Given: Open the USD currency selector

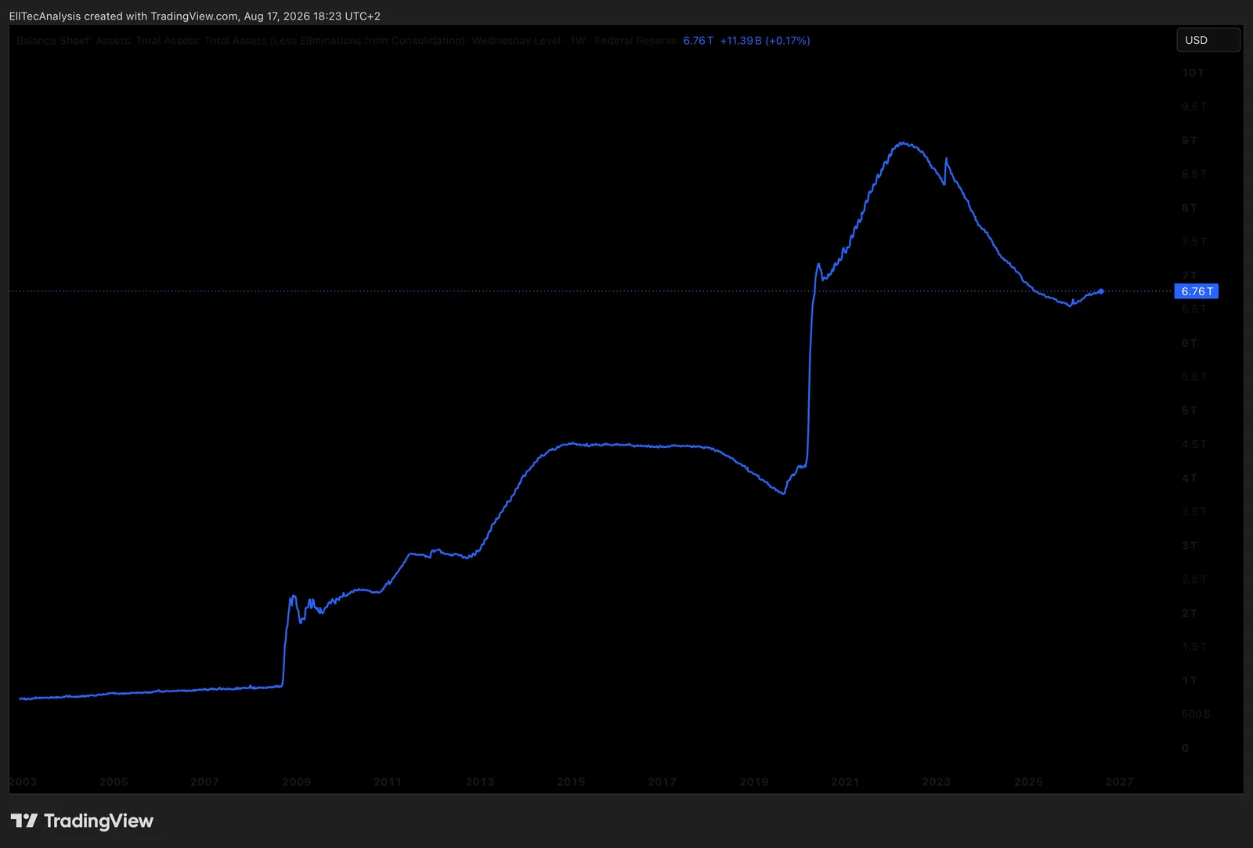Looking at the screenshot, I should pyautogui.click(x=1208, y=40).
